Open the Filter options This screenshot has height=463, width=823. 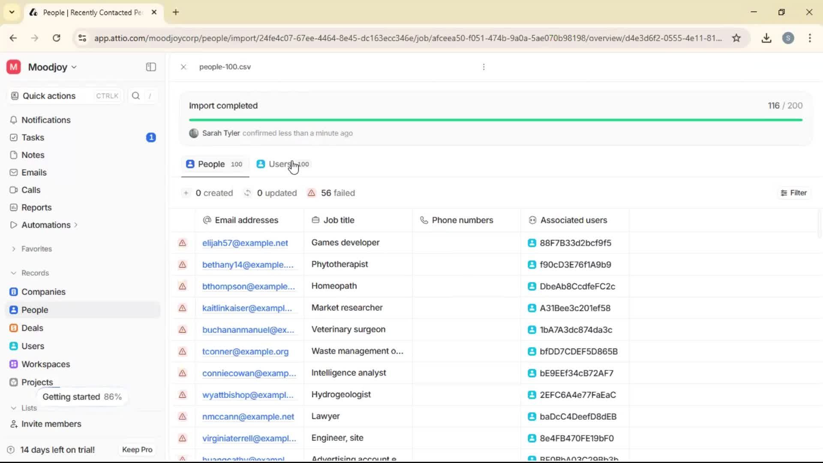click(x=793, y=192)
